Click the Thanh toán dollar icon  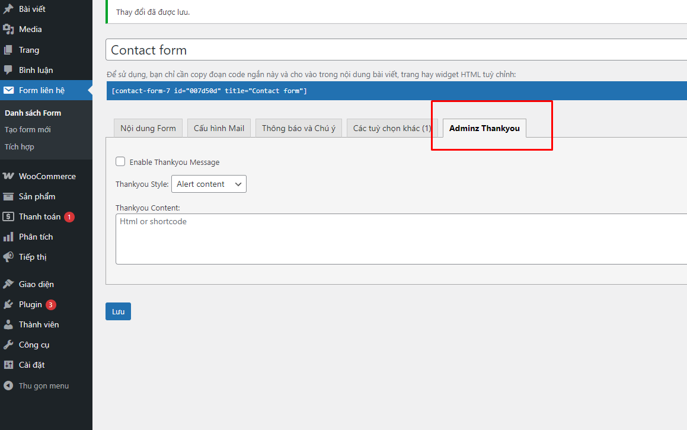(x=8, y=216)
